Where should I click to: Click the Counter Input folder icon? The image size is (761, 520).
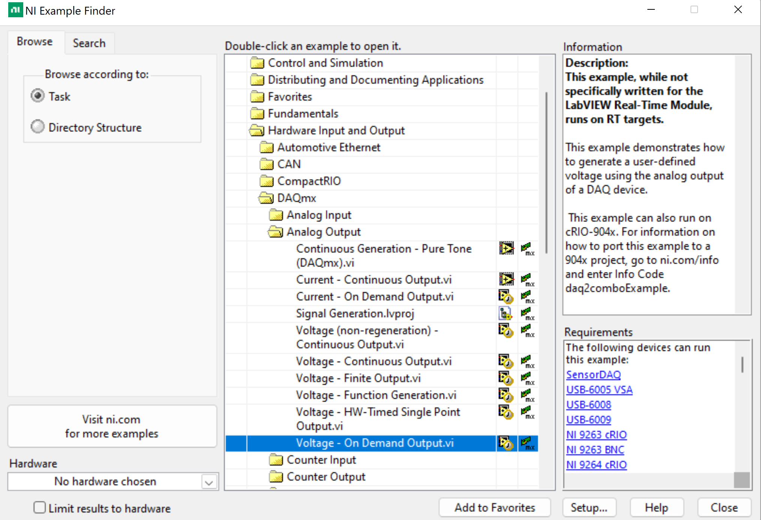[x=276, y=460]
